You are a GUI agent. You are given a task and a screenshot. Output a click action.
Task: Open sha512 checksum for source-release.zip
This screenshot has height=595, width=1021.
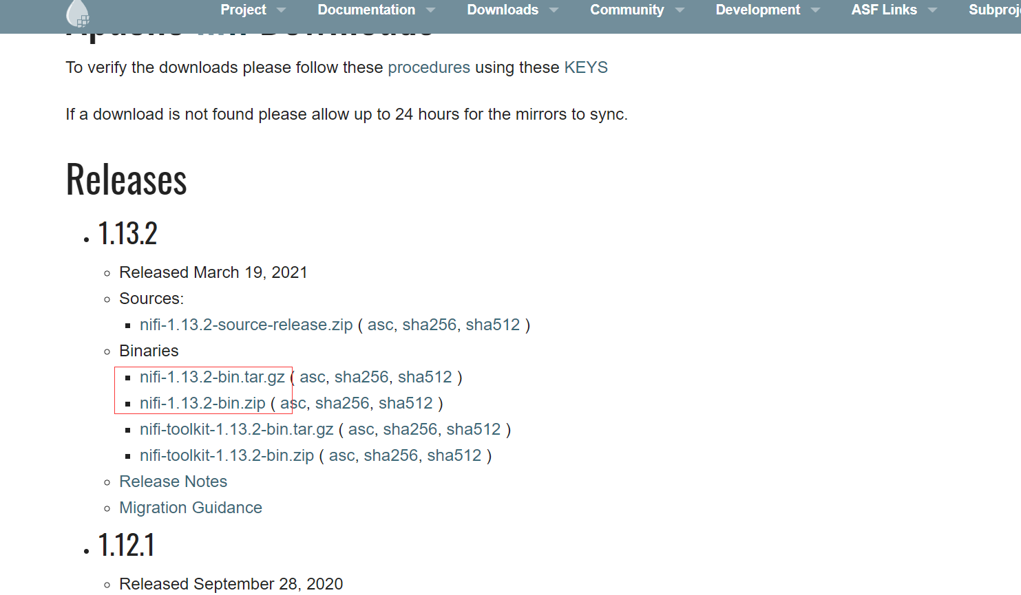(493, 325)
